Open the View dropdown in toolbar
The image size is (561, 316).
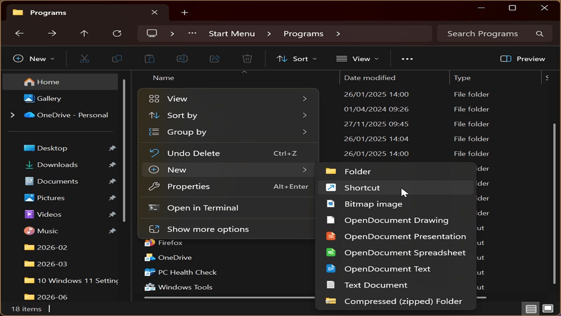[358, 59]
